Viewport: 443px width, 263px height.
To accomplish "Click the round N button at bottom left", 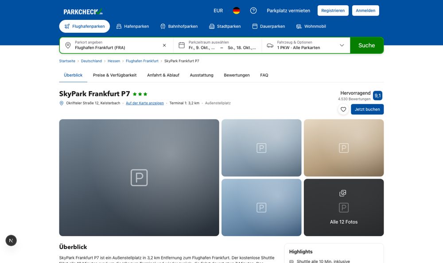I will pyautogui.click(x=11, y=240).
